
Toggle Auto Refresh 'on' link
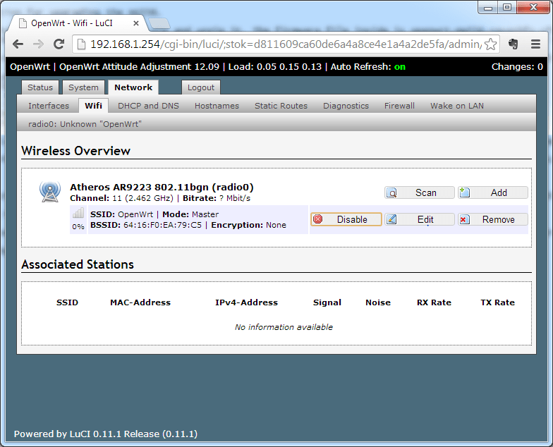click(x=399, y=66)
